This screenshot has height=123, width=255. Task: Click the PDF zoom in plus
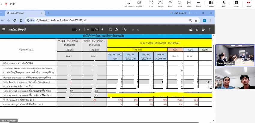pos(102,29)
